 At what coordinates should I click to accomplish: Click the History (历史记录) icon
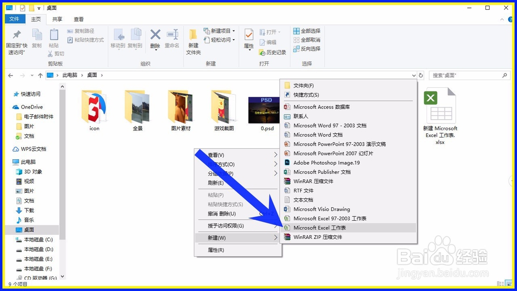tap(262, 52)
